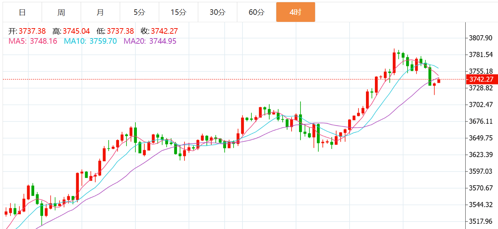Select the MA10 3759.70 legend label
Viewport: 498px width, 229px height.
pos(90,41)
